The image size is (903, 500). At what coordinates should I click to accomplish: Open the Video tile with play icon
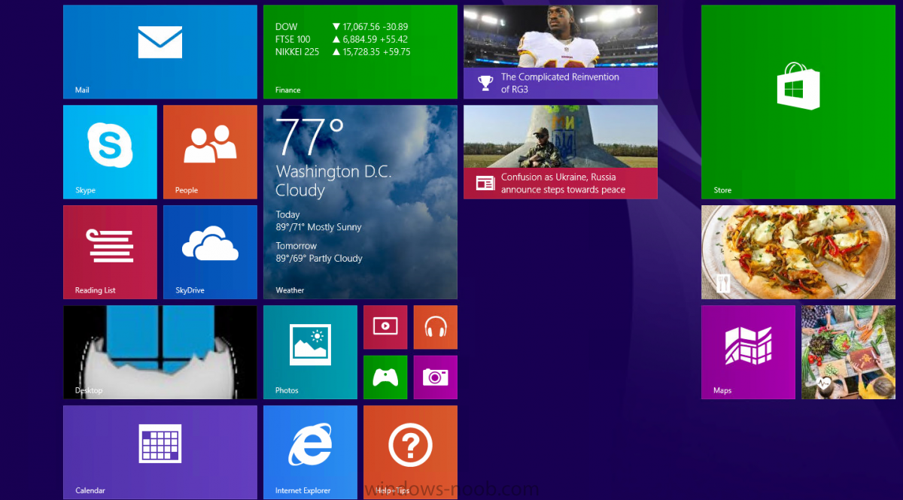[385, 327]
